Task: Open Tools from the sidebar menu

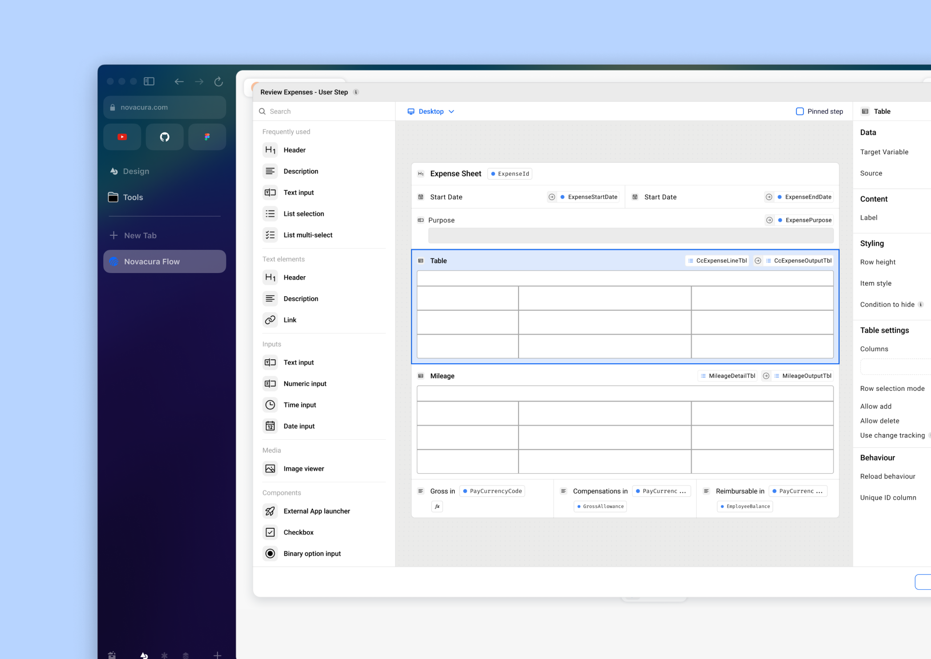Action: (x=134, y=197)
